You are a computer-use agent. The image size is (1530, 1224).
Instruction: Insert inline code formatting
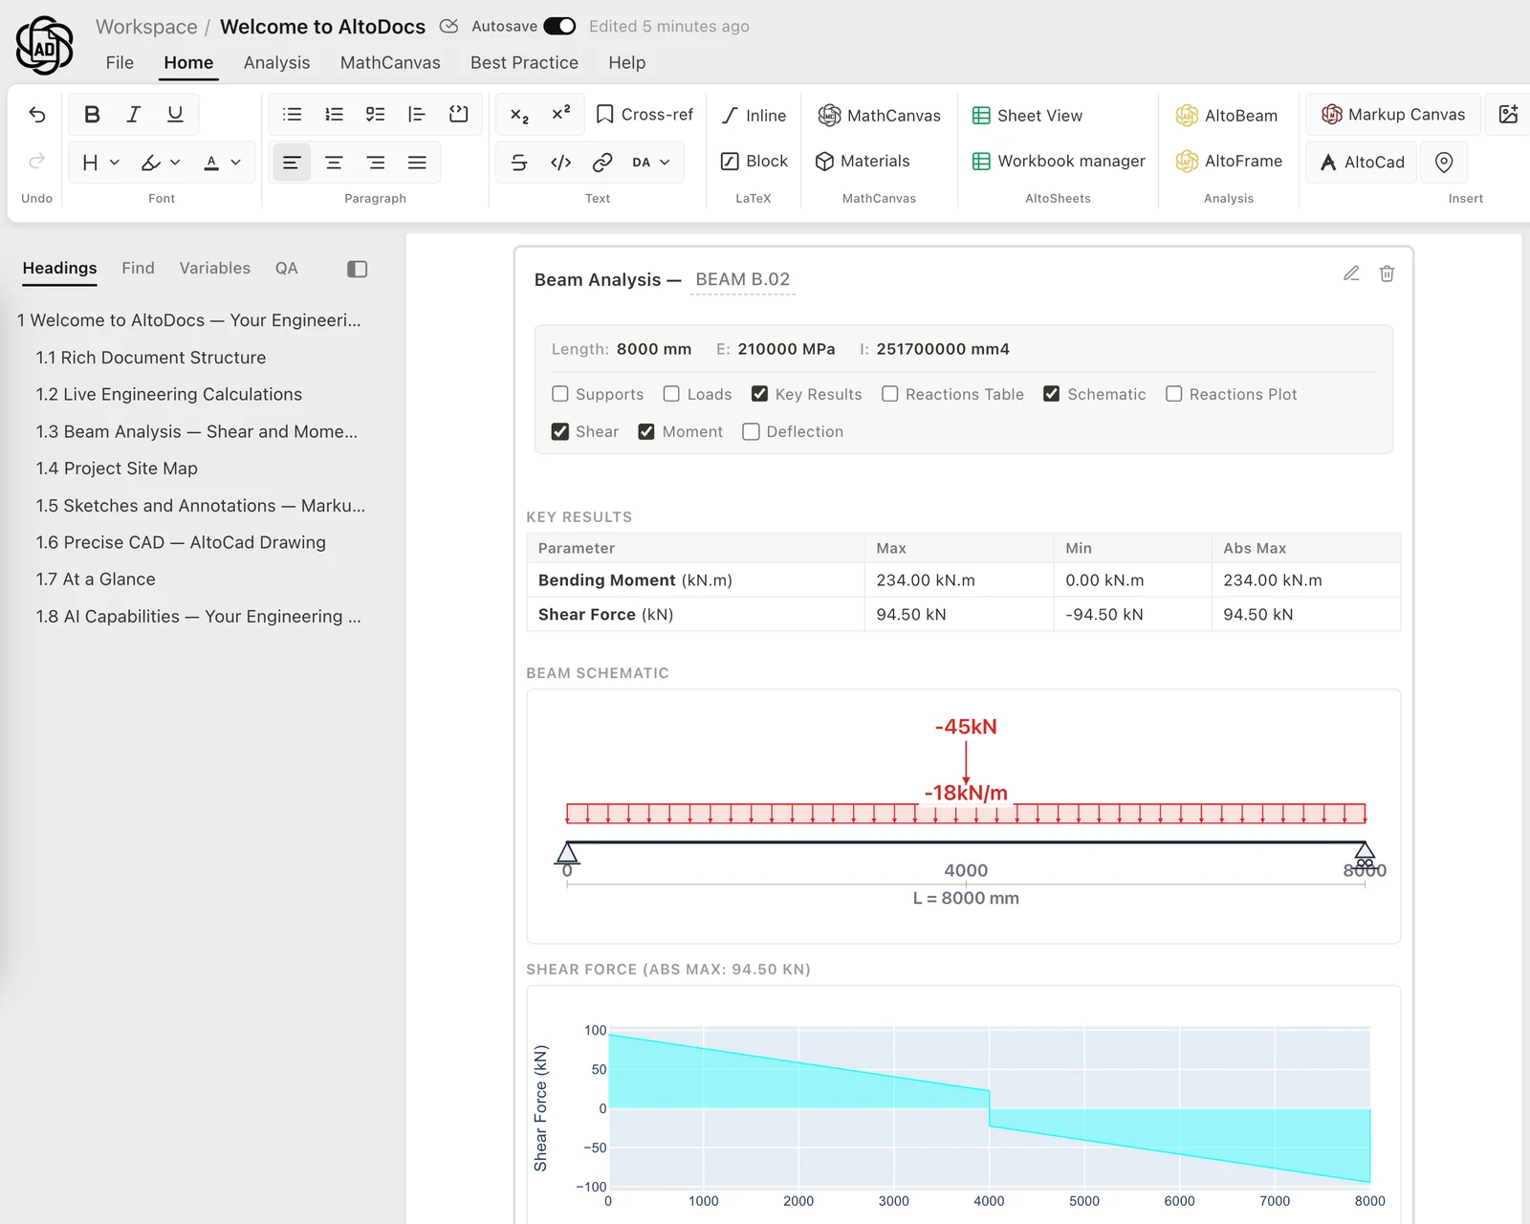click(x=561, y=163)
